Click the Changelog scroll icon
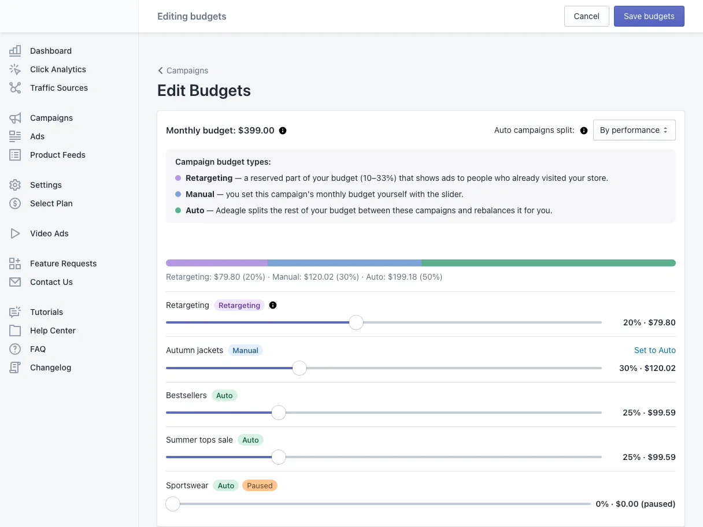Viewport: 703px width, 527px height. 15,368
